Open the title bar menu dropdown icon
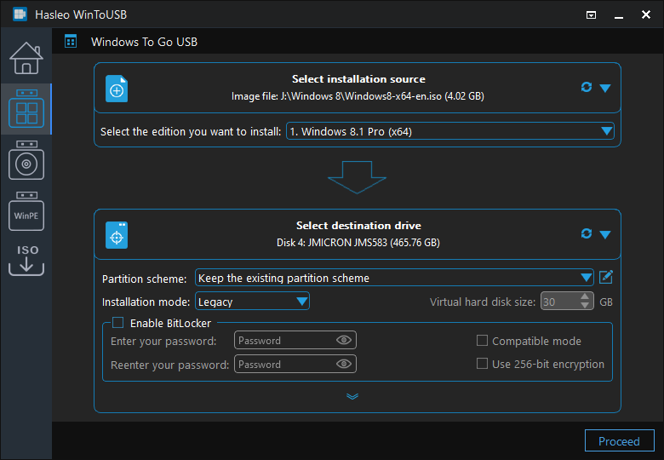Image resolution: width=664 pixels, height=460 pixels. pos(591,15)
